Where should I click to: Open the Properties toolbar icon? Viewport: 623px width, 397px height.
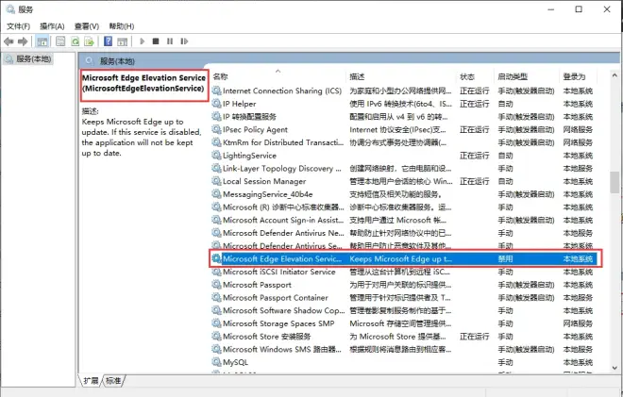click(x=60, y=41)
